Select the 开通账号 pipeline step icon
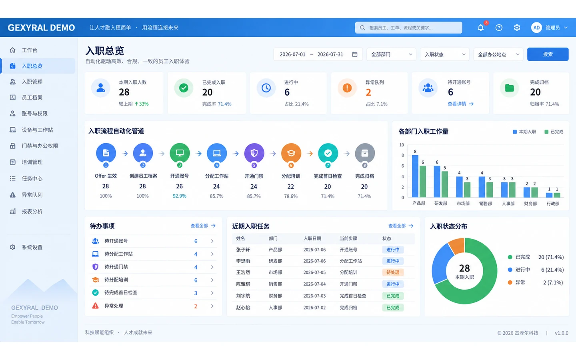 [x=180, y=153]
